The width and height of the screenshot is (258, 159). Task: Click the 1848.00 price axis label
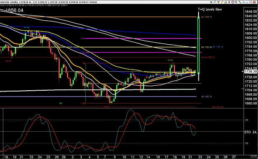click(251, 12)
